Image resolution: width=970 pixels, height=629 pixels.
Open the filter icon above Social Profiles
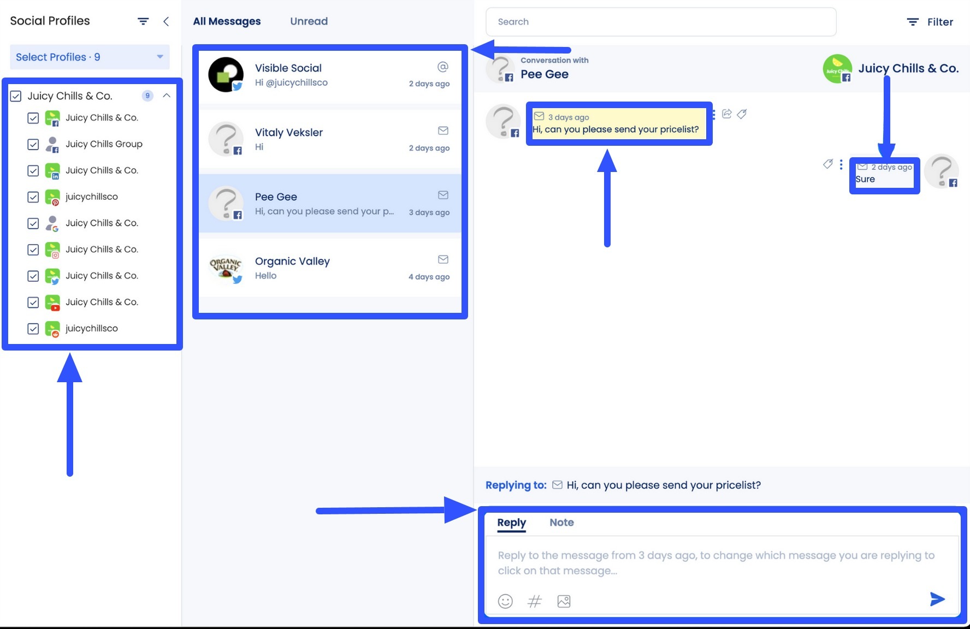click(x=143, y=21)
